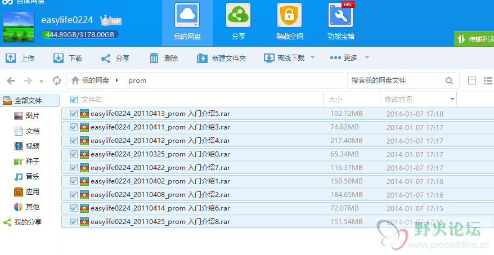This screenshot has height=255, width=494.
Task: Uncheck the 入门介绍3.rar checkbox
Action: pyautogui.click(x=74, y=127)
